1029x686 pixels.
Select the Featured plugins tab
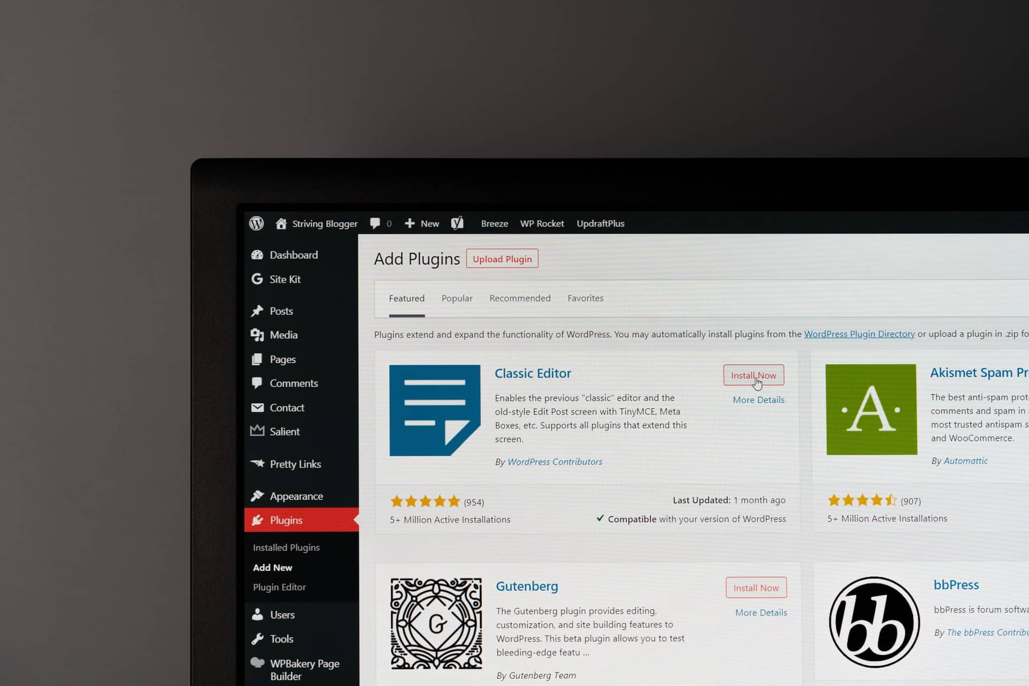[x=406, y=298]
